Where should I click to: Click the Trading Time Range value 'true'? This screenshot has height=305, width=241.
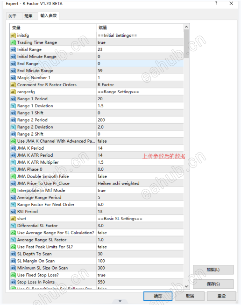click(101, 42)
